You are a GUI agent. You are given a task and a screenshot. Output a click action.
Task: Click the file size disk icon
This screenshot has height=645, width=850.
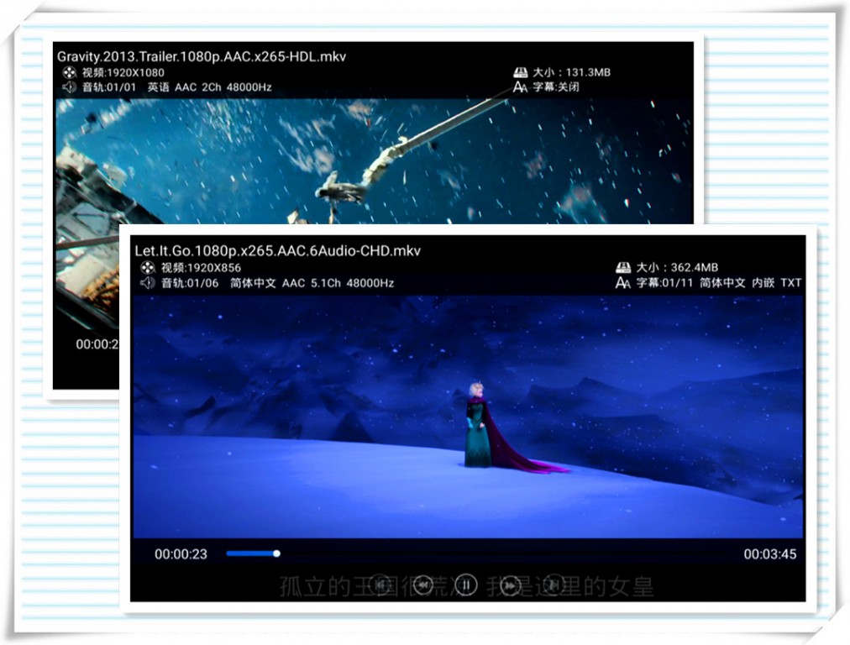point(623,265)
